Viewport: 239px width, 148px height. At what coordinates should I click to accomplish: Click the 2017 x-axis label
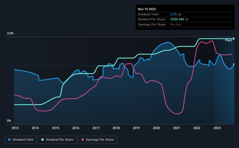coord(96,128)
